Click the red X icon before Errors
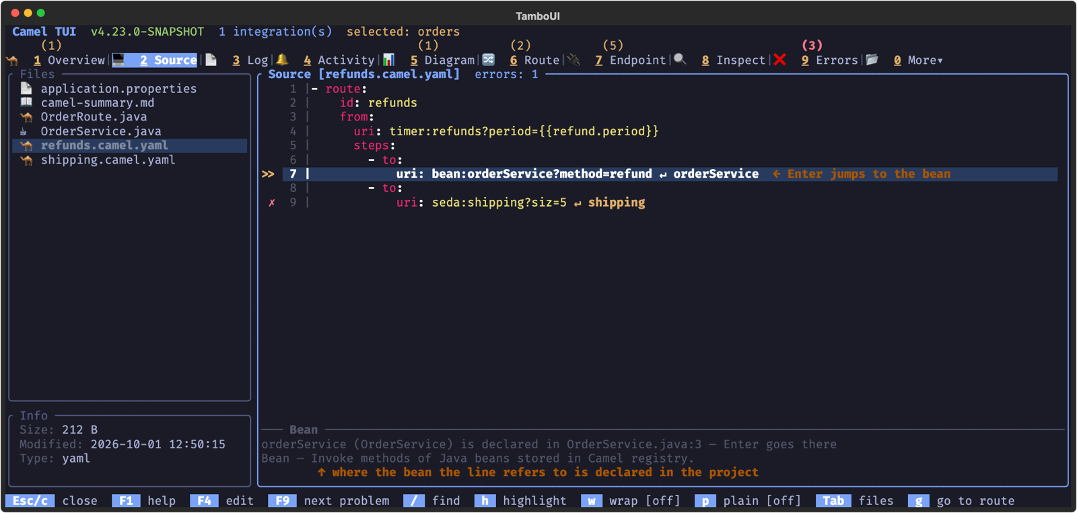Viewport: 1077px width, 513px height. point(779,60)
